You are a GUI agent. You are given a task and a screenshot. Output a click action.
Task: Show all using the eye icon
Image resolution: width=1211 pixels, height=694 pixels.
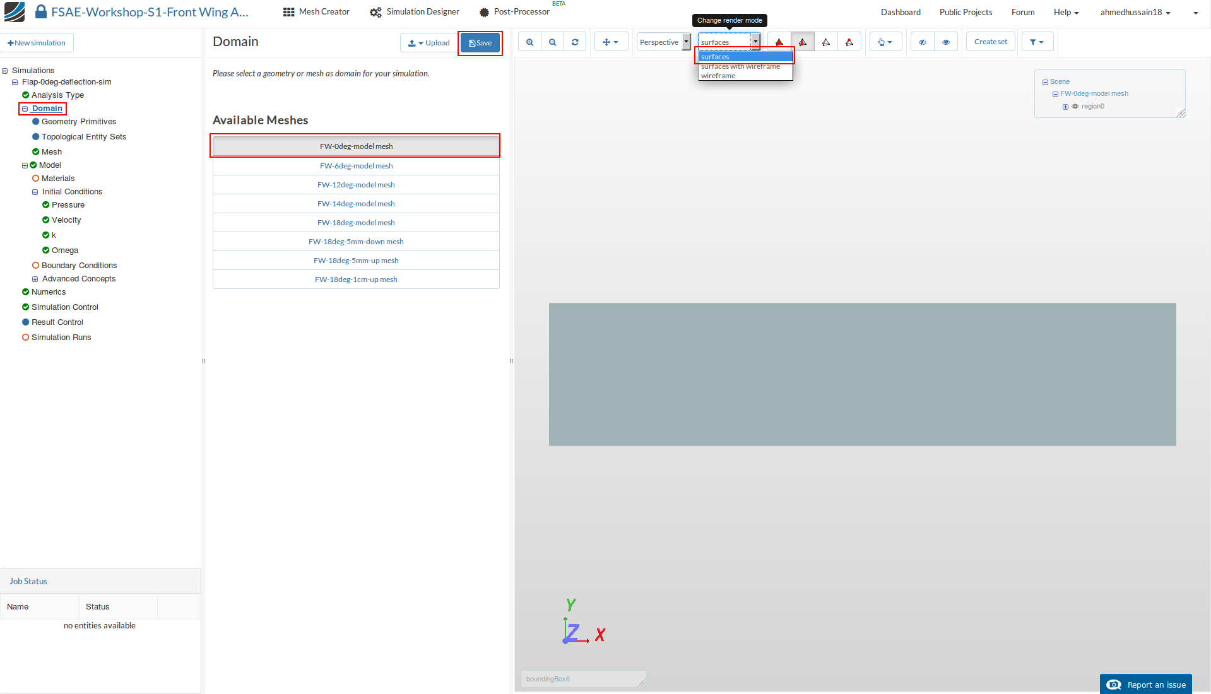[946, 42]
